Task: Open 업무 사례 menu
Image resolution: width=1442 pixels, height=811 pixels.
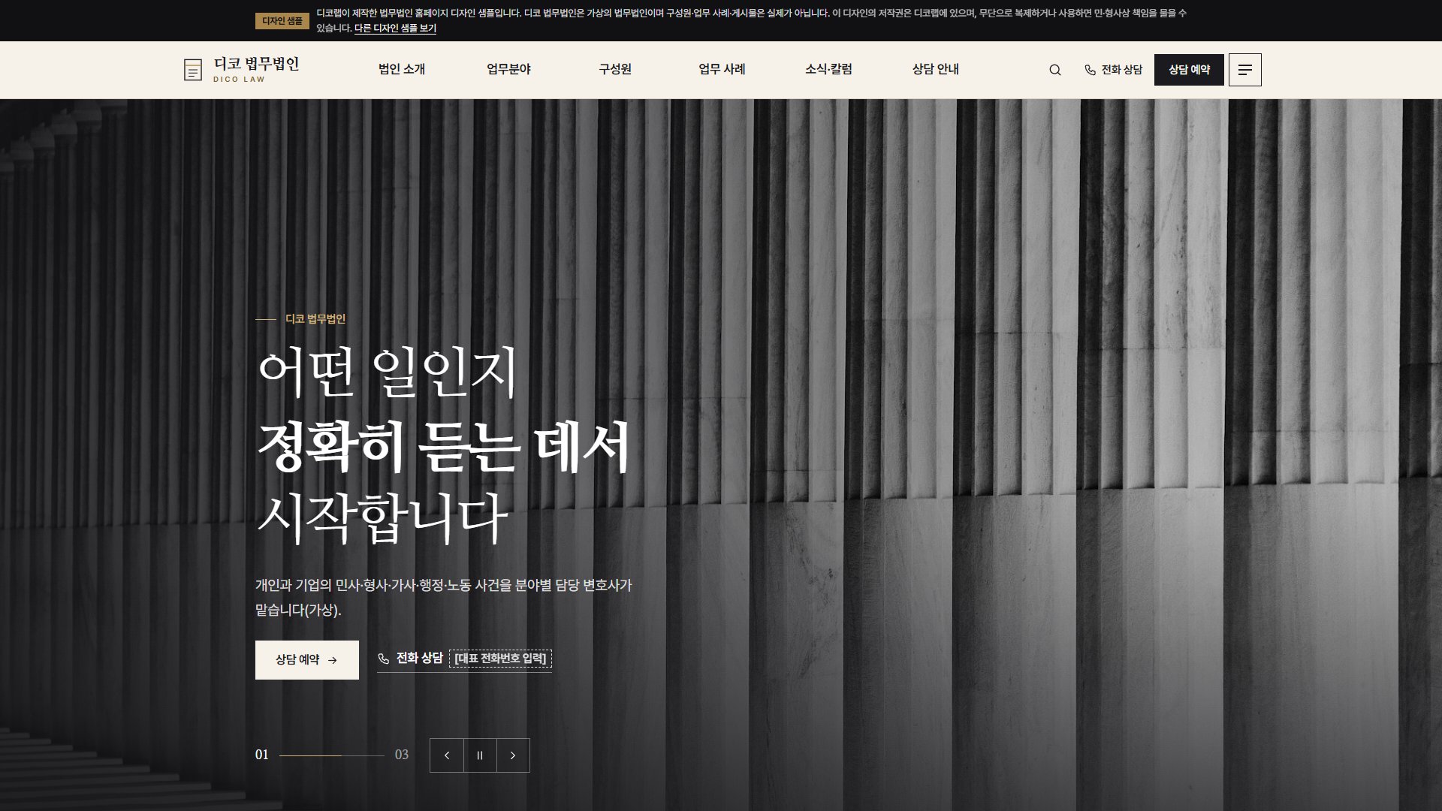Action: tap(722, 69)
